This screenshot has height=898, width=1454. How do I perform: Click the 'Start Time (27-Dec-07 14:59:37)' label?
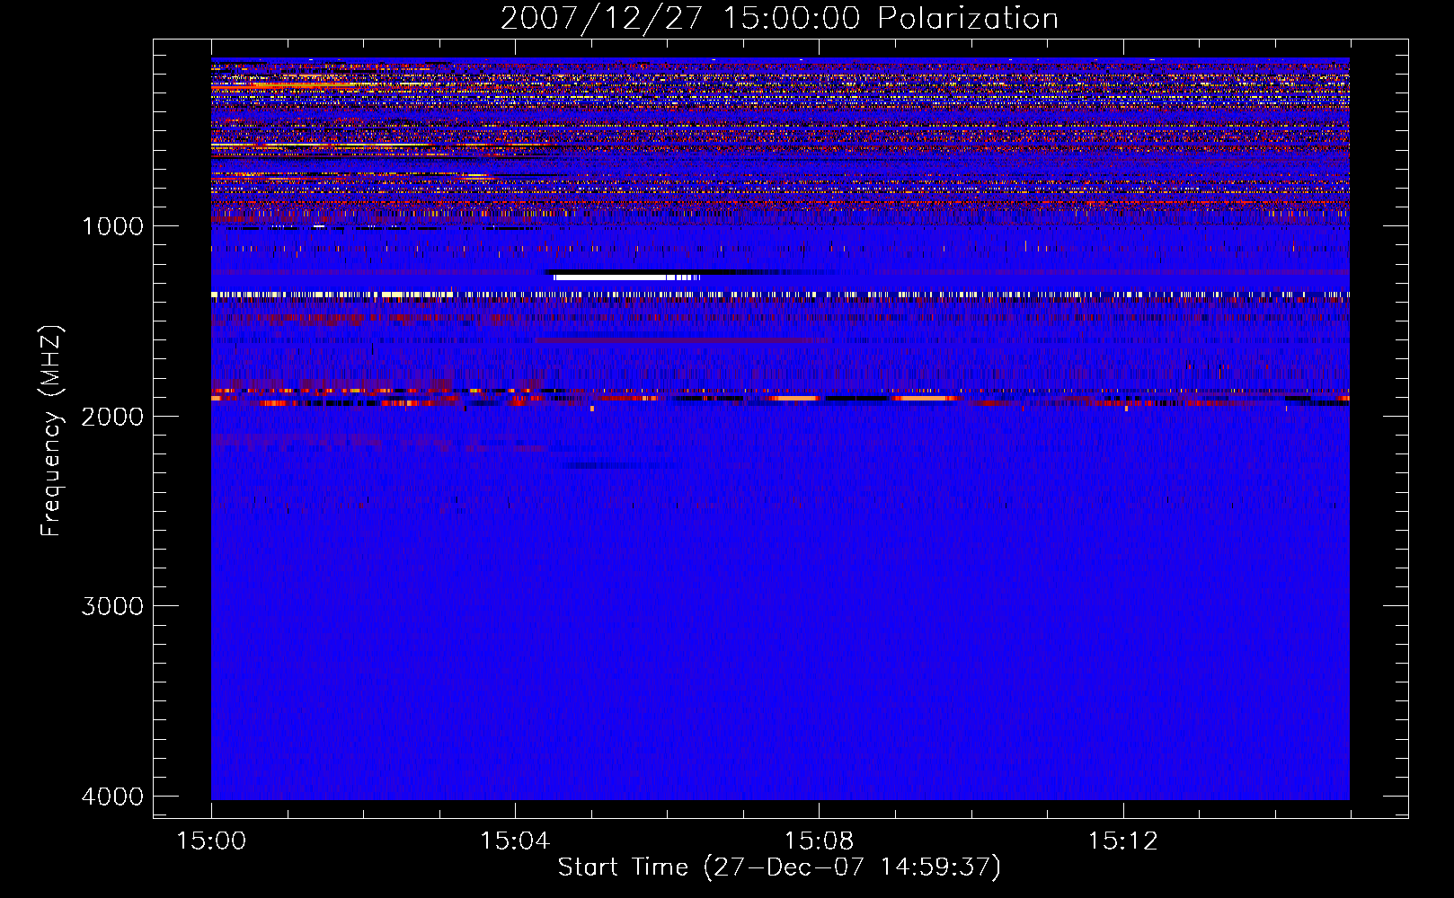779,867
